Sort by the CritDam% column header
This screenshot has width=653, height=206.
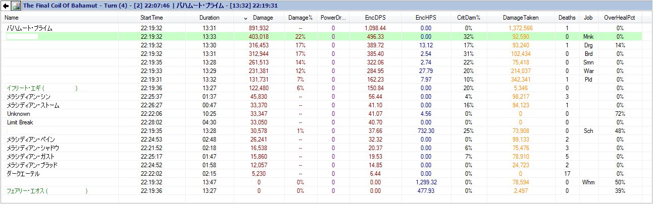pos(468,18)
